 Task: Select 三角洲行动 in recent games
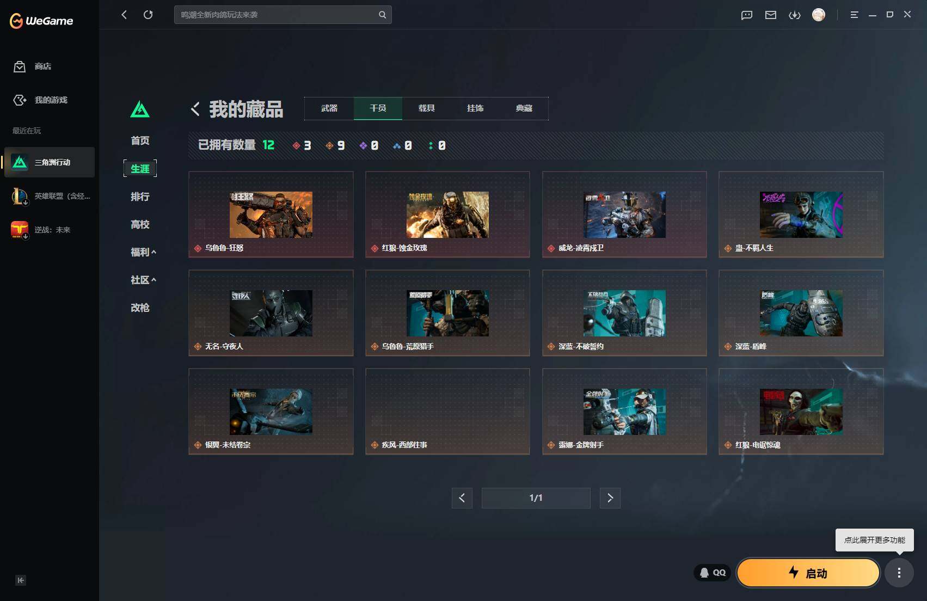pyautogui.click(x=50, y=162)
